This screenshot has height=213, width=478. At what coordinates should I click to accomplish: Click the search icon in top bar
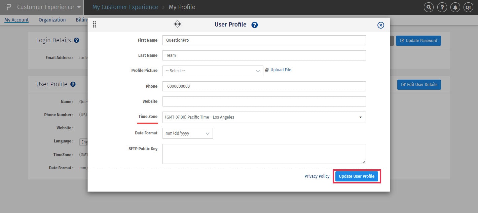point(429,7)
